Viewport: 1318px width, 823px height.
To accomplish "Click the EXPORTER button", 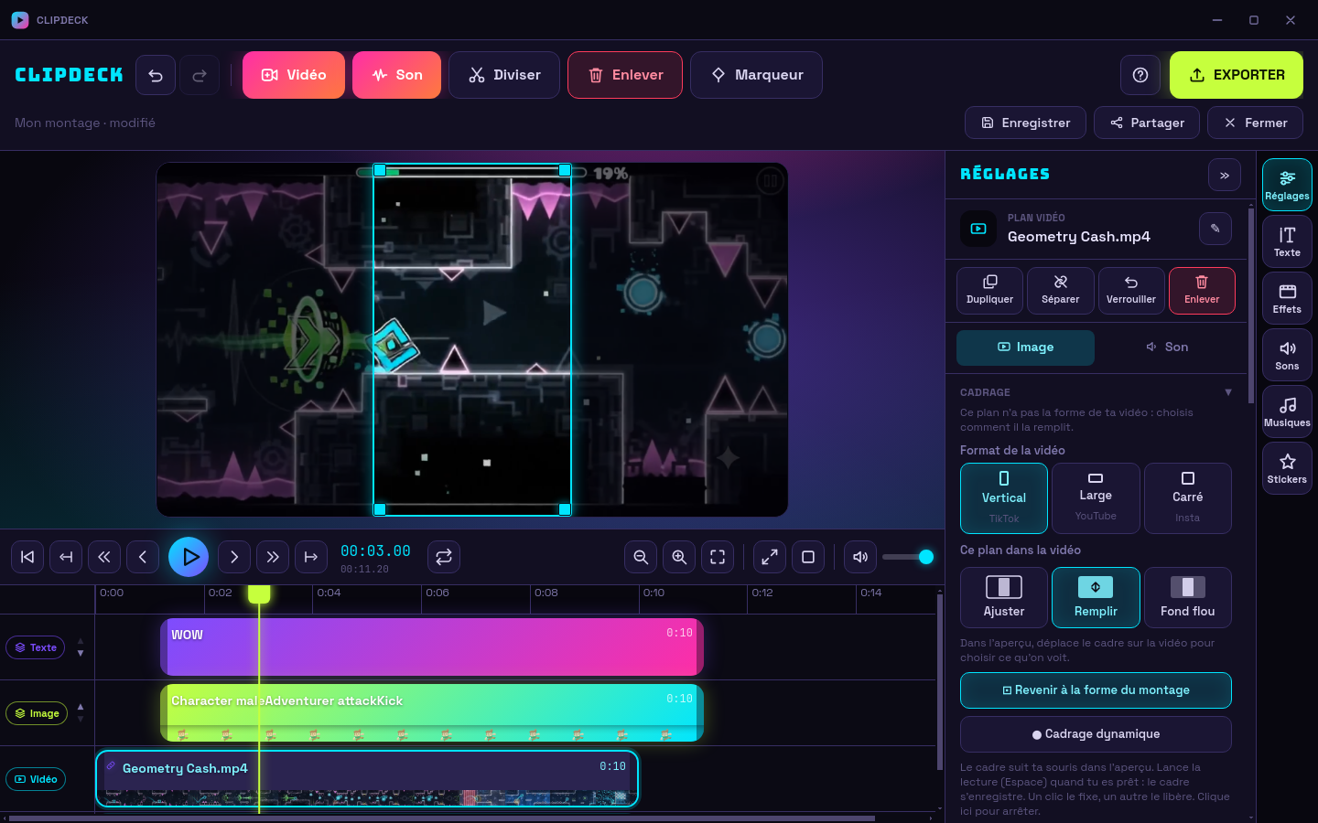I will (1237, 75).
